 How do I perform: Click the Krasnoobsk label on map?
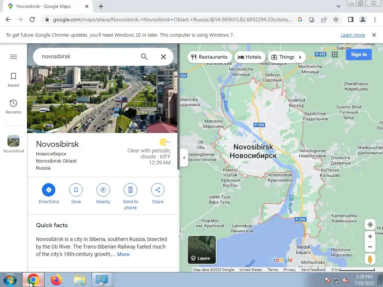[280, 178]
